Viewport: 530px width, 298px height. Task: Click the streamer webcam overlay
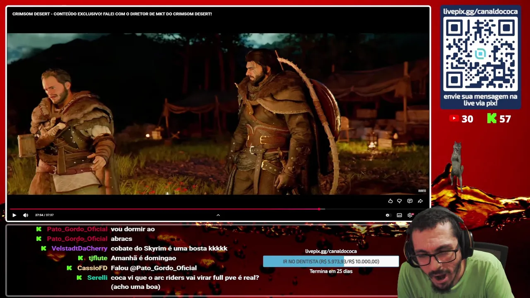(455, 252)
